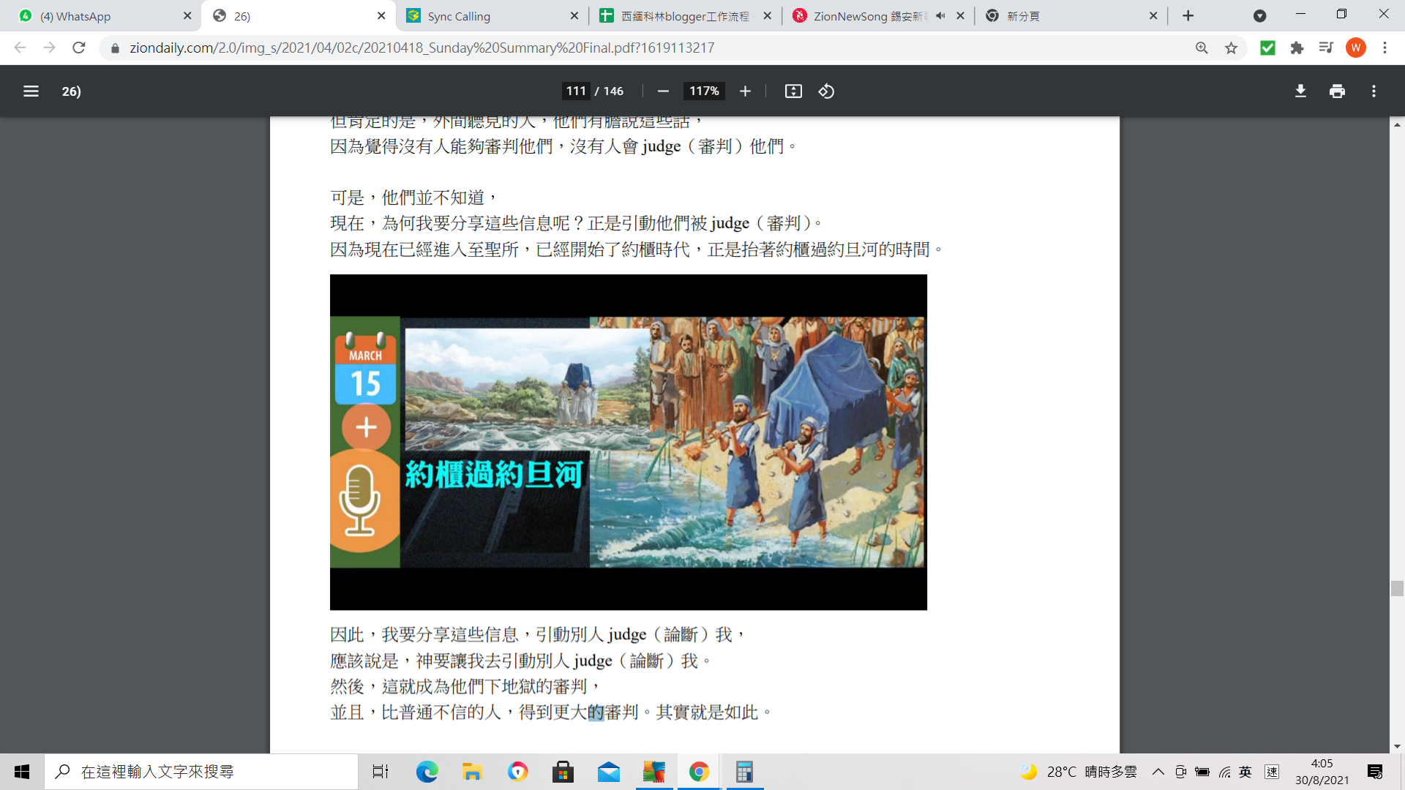Click scroll down arrow of scrollbar

[1397, 746]
